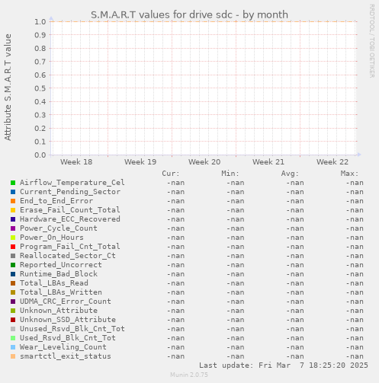Click the Max value of smartctl_exit_status
Image resolution: width=379 pixels, height=383 pixels.
355,356
